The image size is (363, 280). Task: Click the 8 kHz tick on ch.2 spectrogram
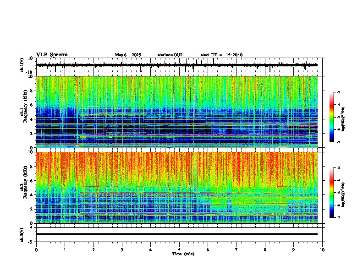click(x=32, y=167)
